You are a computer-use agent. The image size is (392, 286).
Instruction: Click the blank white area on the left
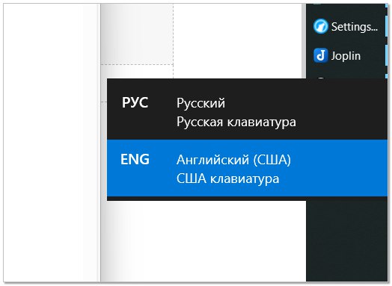(52, 143)
